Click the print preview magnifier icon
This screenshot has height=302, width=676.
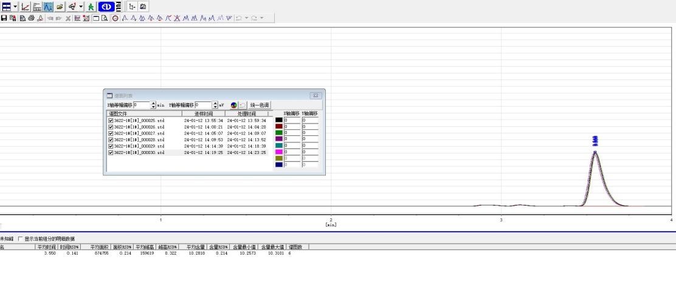click(105, 18)
